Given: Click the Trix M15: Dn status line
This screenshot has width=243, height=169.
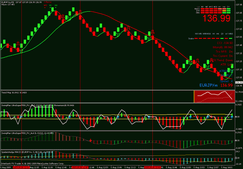Looking at the screenshot, I should (x=224, y=51).
